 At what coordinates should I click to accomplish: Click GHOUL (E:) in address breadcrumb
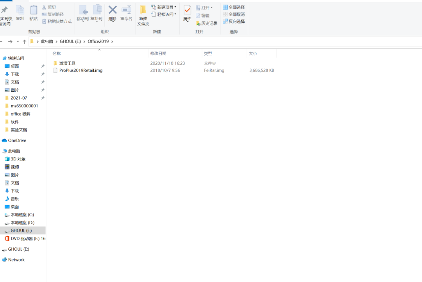click(x=70, y=41)
